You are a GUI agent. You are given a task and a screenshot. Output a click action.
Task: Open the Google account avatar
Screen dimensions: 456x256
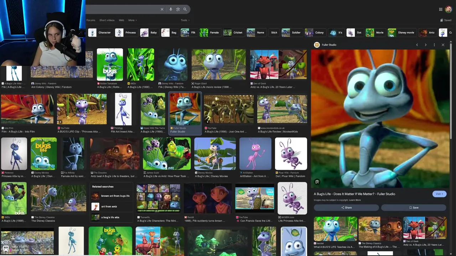tap(449, 9)
